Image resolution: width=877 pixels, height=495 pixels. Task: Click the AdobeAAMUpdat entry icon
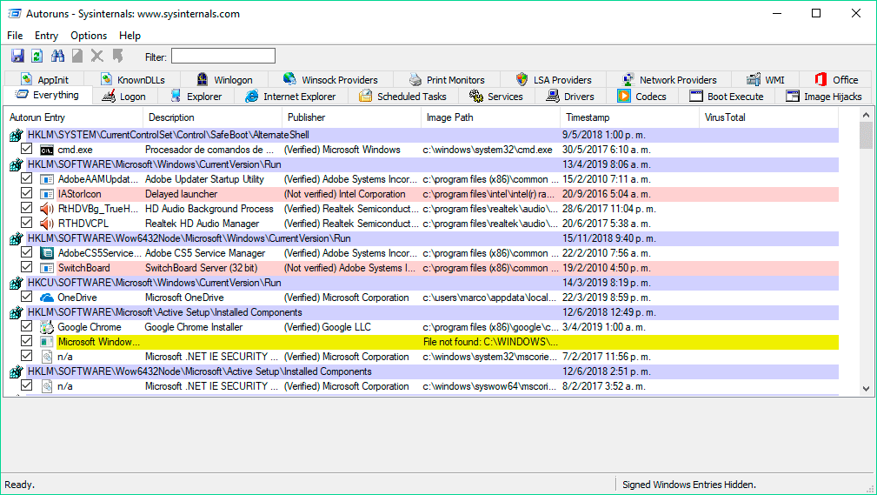click(47, 179)
